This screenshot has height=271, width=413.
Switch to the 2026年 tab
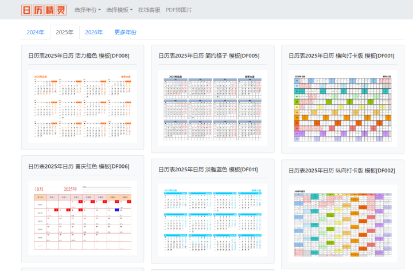(93, 32)
